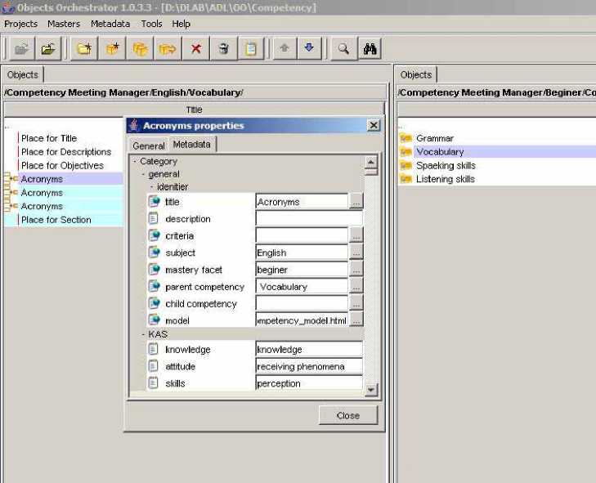Create a new object via the starred box icon
596x483 pixels.
point(112,49)
